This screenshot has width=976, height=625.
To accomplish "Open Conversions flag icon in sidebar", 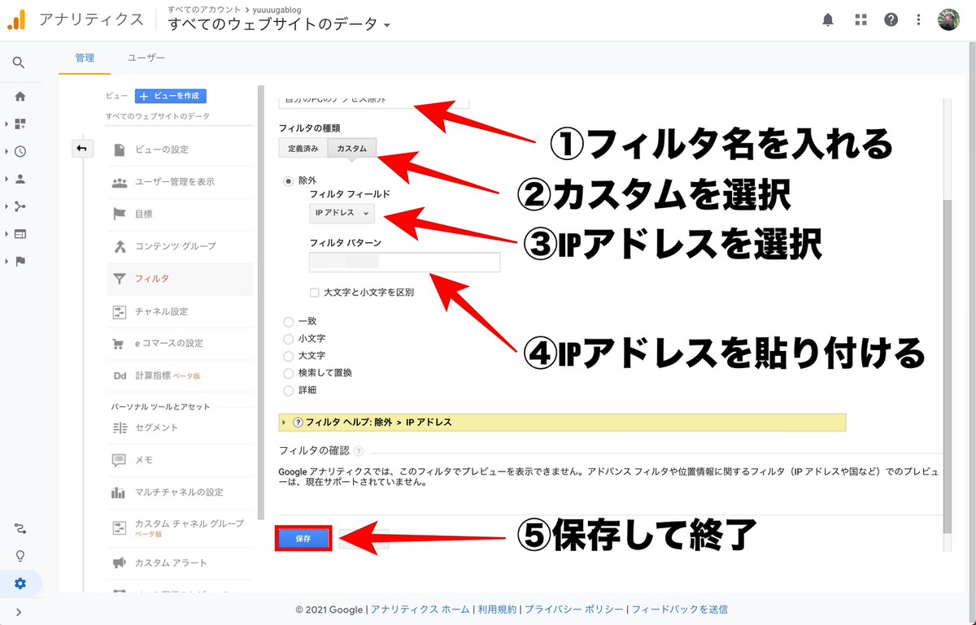I will (20, 262).
